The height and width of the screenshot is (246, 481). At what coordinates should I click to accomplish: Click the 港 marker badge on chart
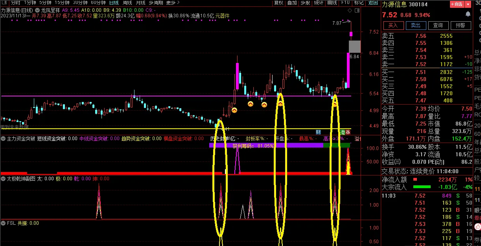coord(342,132)
